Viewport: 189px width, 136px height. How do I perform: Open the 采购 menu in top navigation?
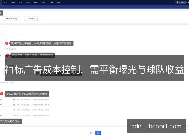[x=13, y=2]
